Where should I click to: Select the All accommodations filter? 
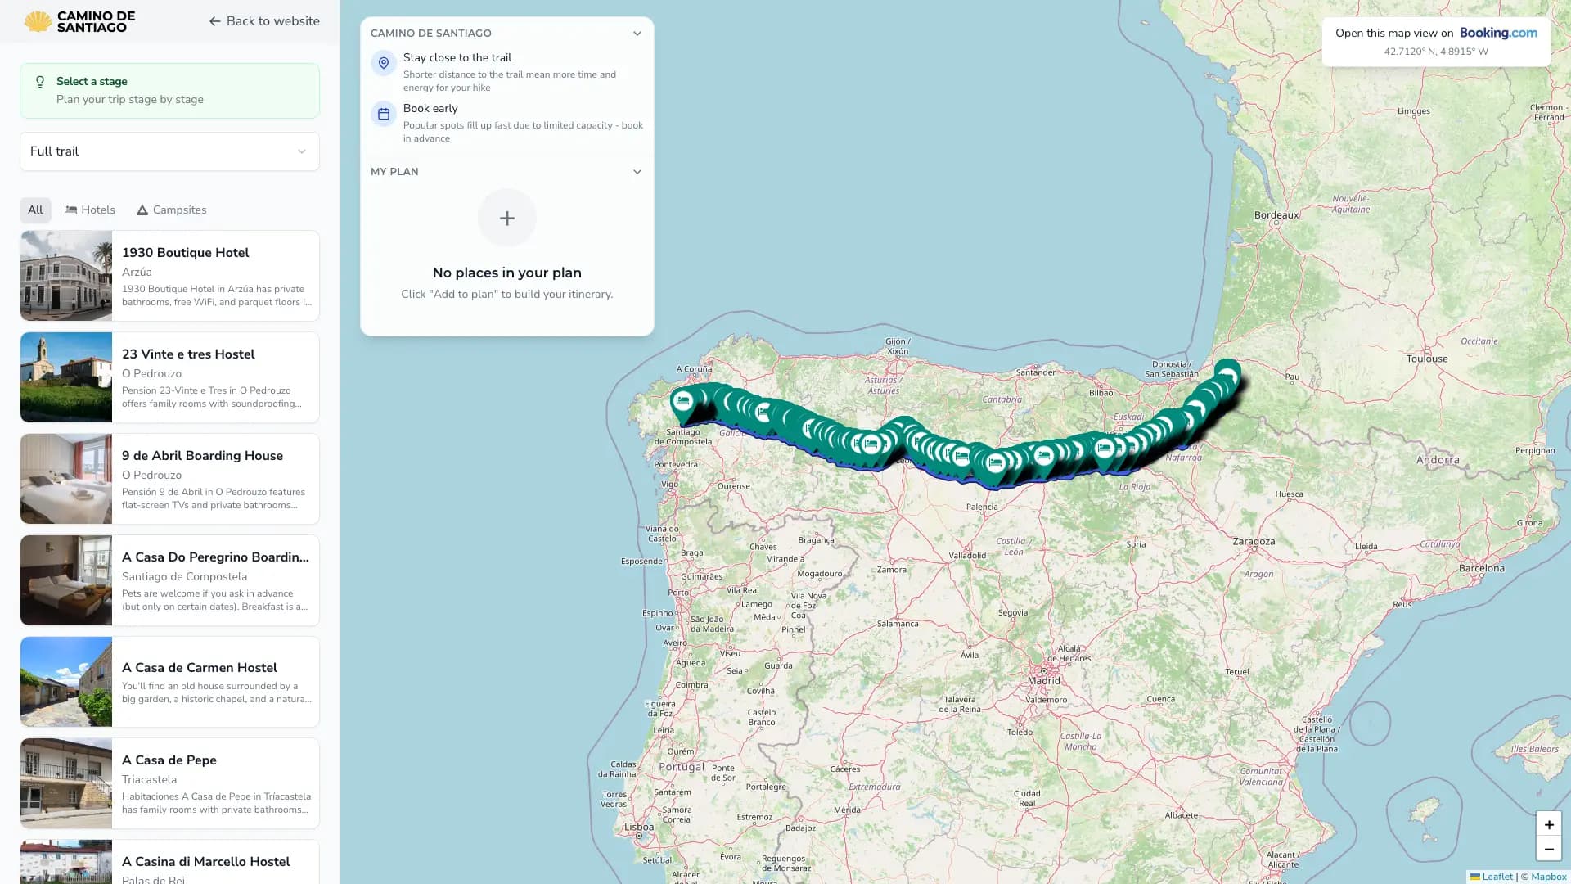(35, 210)
